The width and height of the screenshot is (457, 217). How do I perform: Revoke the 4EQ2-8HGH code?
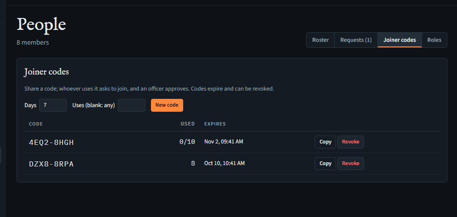tap(351, 142)
